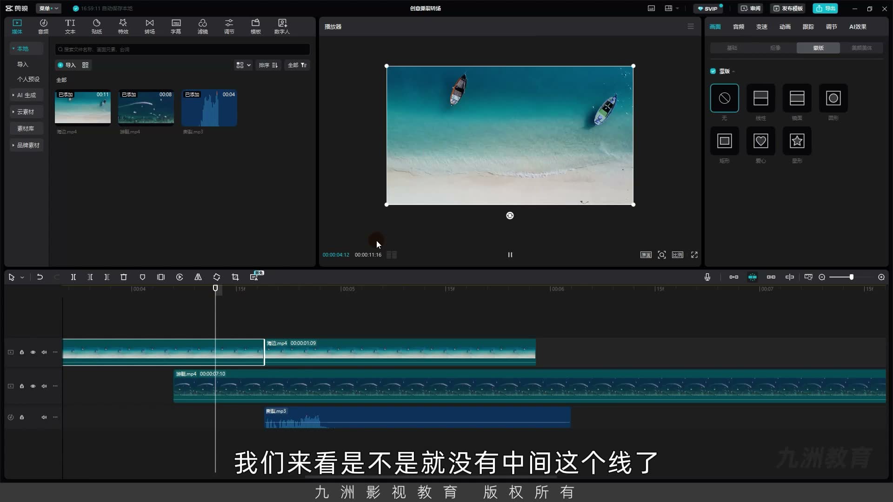Open the 字幕 captions tab
The height and width of the screenshot is (502, 893).
point(176,26)
